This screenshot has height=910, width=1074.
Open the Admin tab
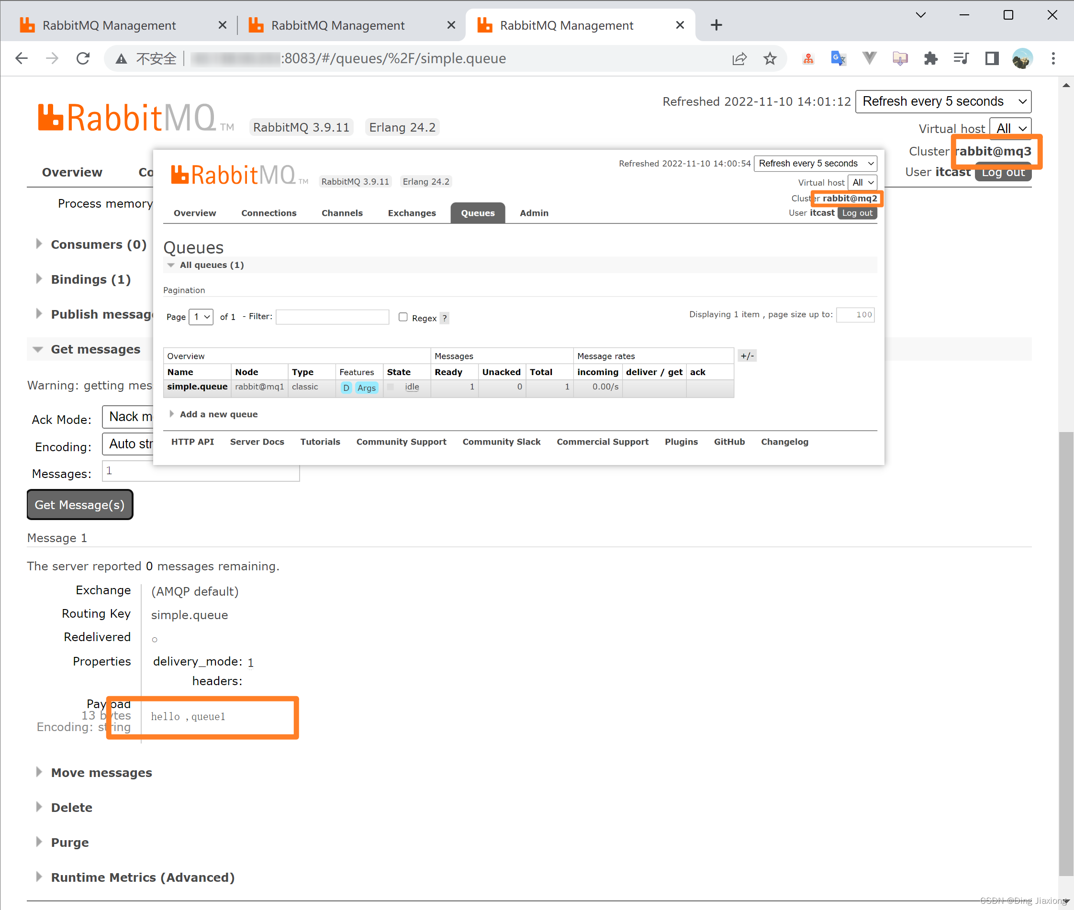tap(534, 213)
